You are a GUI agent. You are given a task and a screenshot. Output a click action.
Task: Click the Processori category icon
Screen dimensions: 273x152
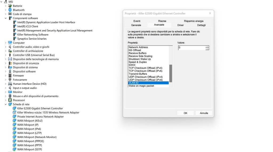coord(10,100)
